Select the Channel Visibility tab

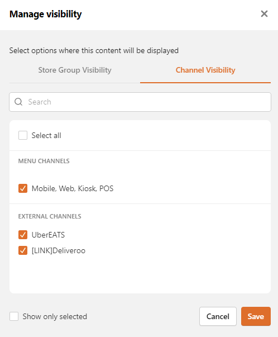(205, 70)
